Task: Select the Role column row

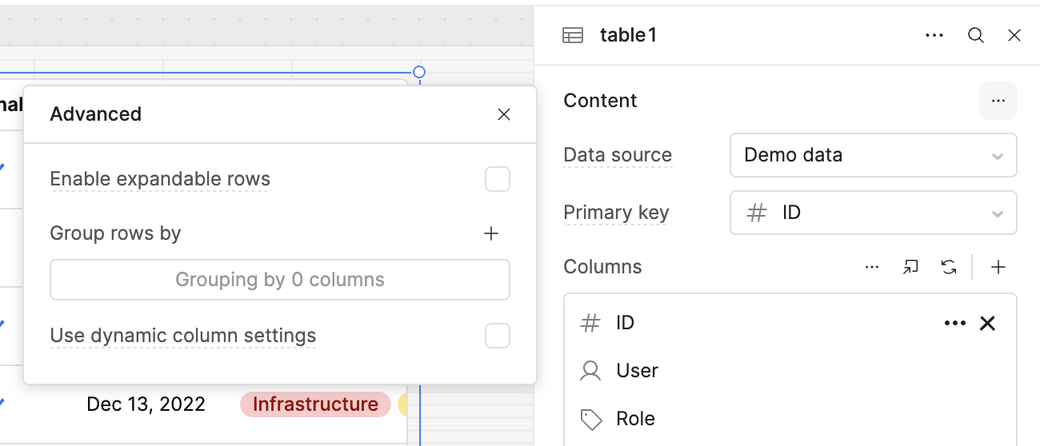Action: pos(790,419)
